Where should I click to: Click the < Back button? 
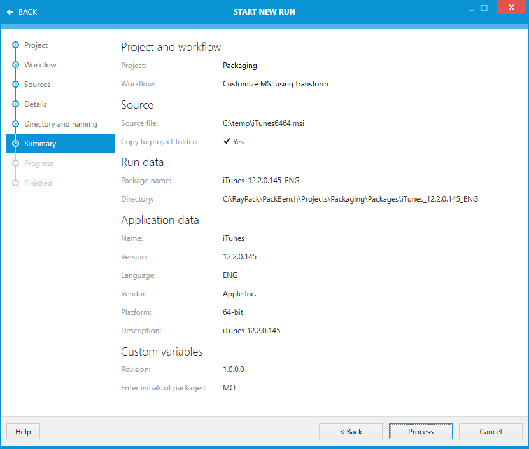[350, 431]
